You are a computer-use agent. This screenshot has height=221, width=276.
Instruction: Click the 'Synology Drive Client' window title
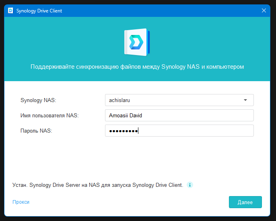(39, 11)
